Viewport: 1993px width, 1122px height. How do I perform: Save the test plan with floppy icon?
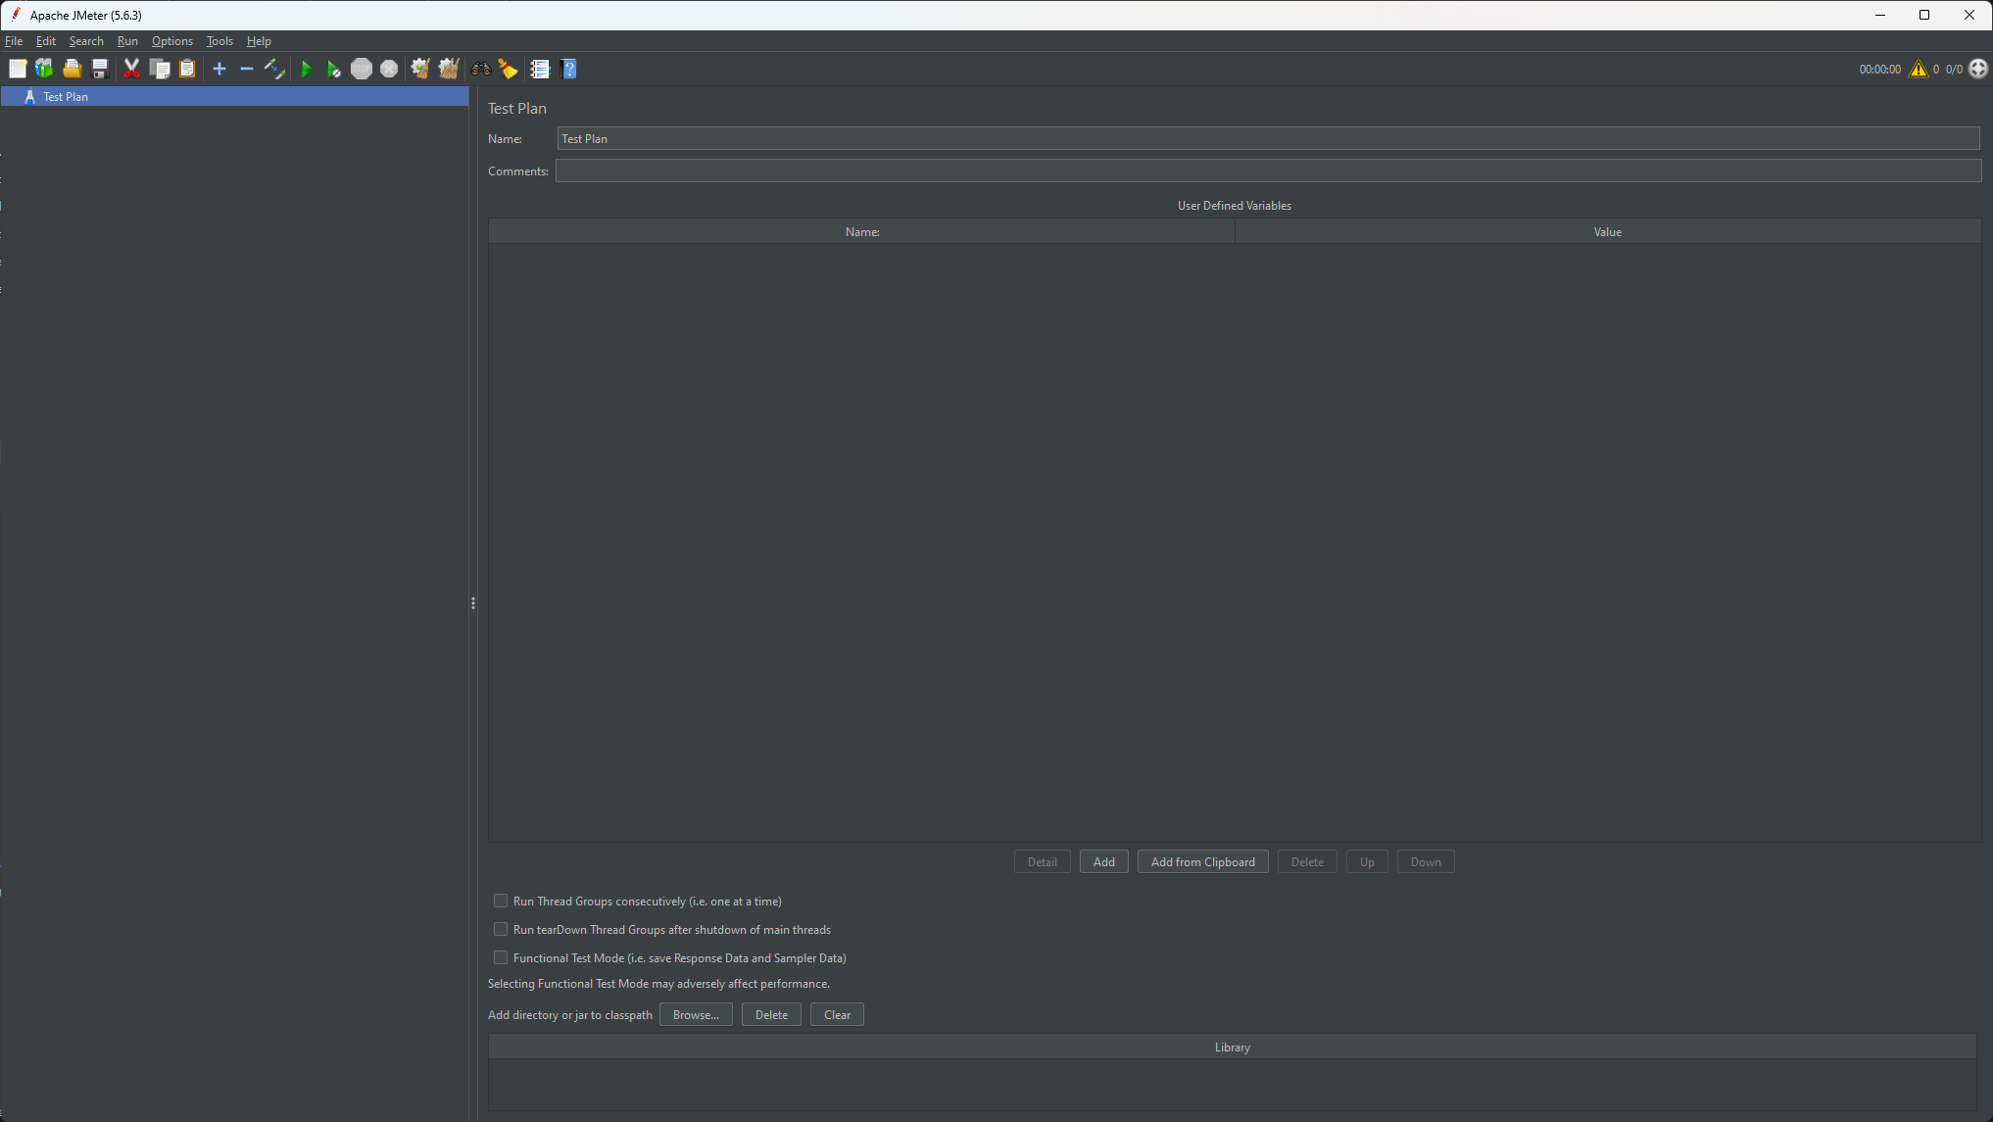tap(99, 69)
